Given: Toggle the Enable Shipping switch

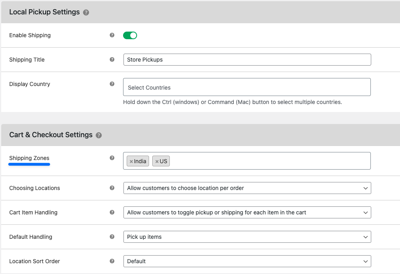Looking at the screenshot, I should [130, 36].
